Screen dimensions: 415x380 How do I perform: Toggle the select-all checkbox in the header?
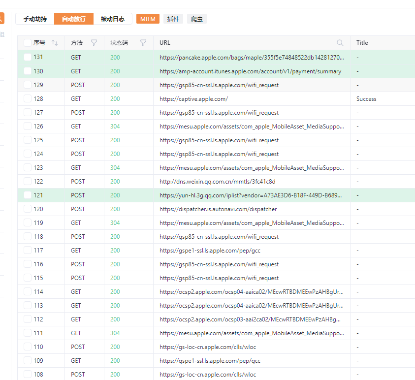tap(28, 43)
